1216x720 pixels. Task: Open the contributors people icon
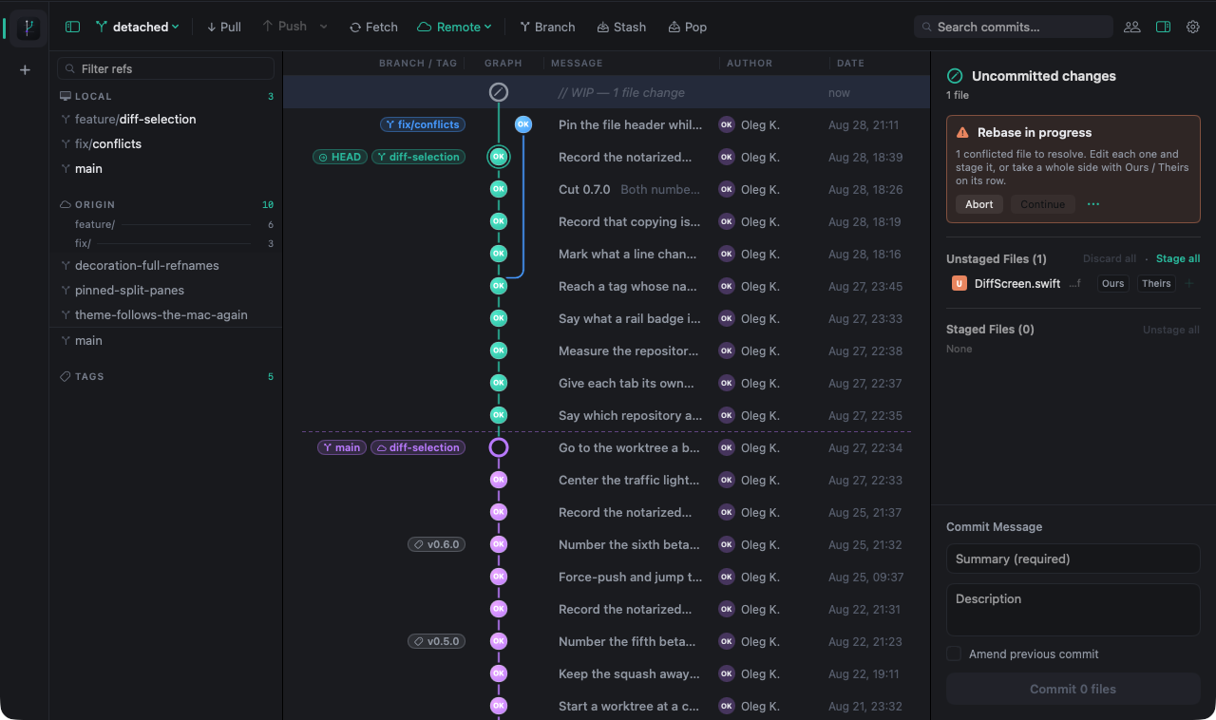(x=1131, y=27)
